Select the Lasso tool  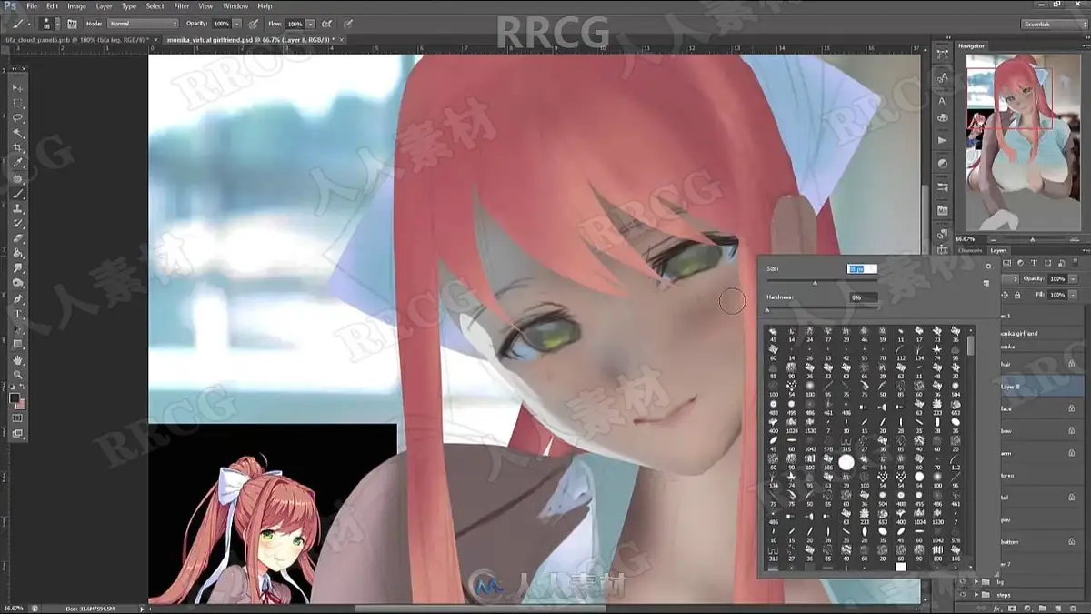[x=18, y=118]
